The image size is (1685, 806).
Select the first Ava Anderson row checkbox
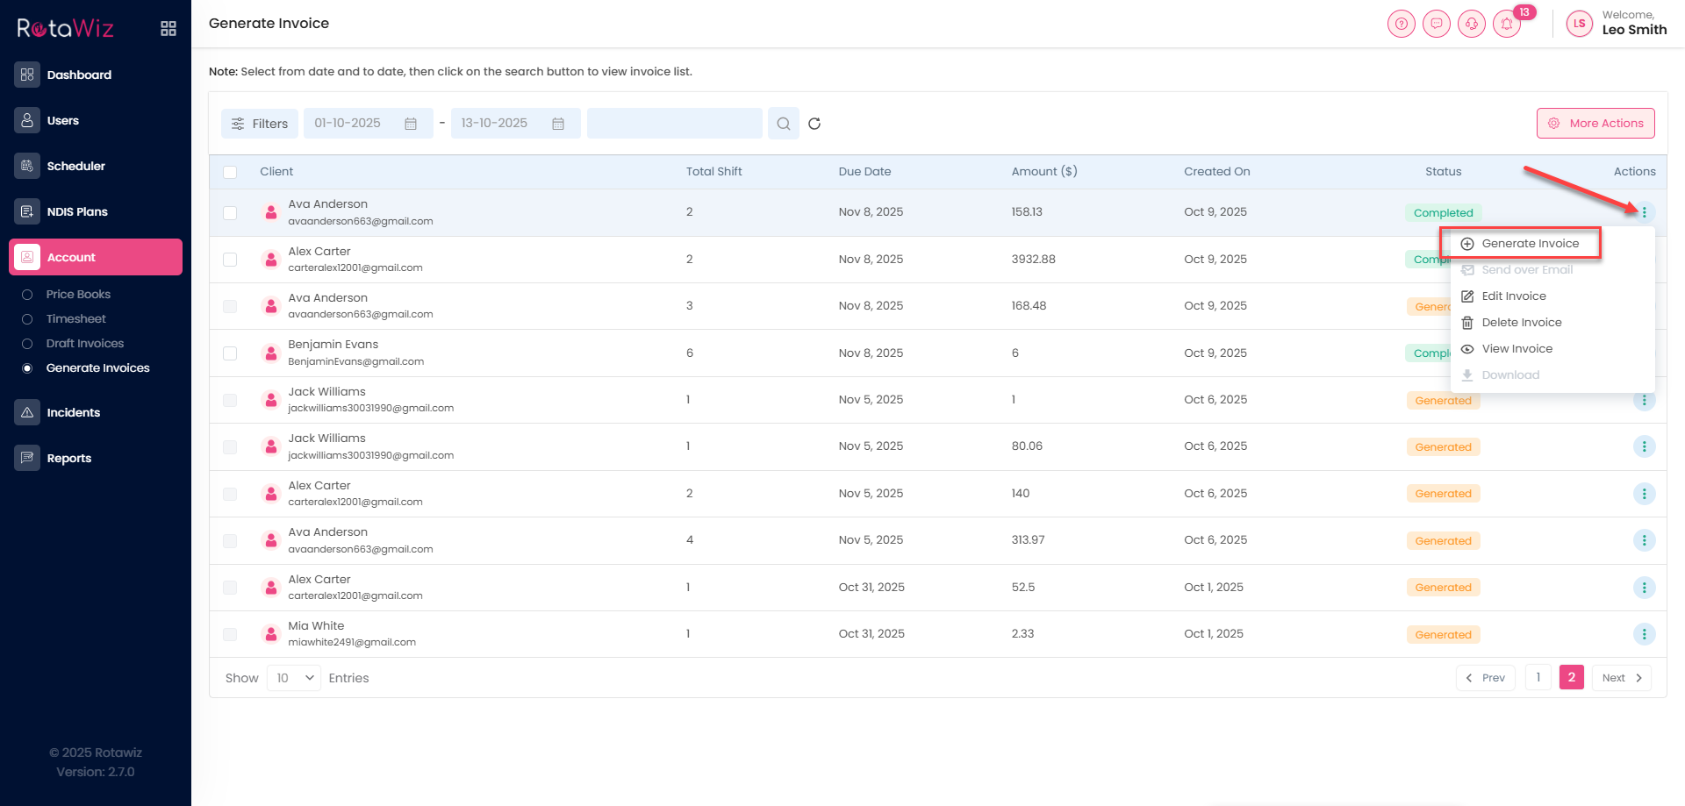(230, 212)
